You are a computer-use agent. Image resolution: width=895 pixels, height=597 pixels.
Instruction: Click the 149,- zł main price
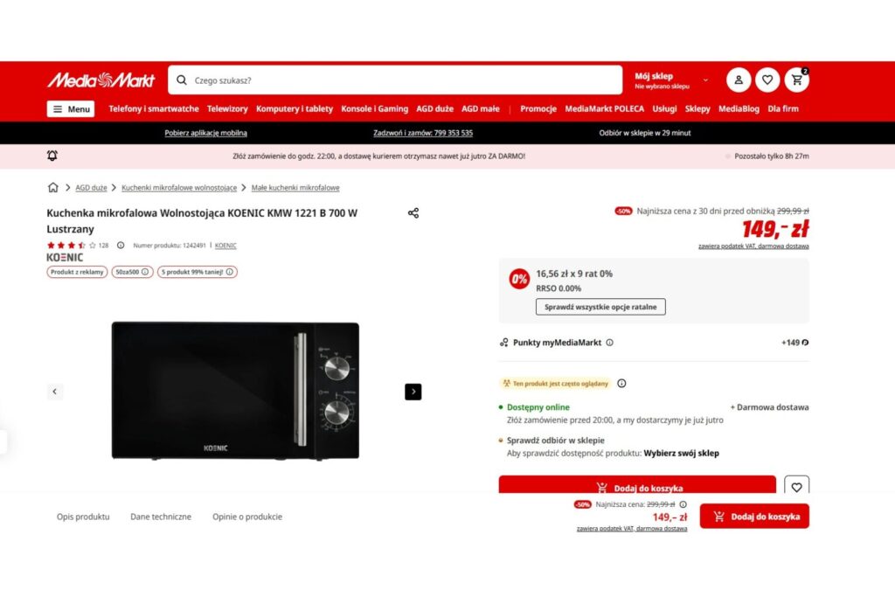(775, 229)
